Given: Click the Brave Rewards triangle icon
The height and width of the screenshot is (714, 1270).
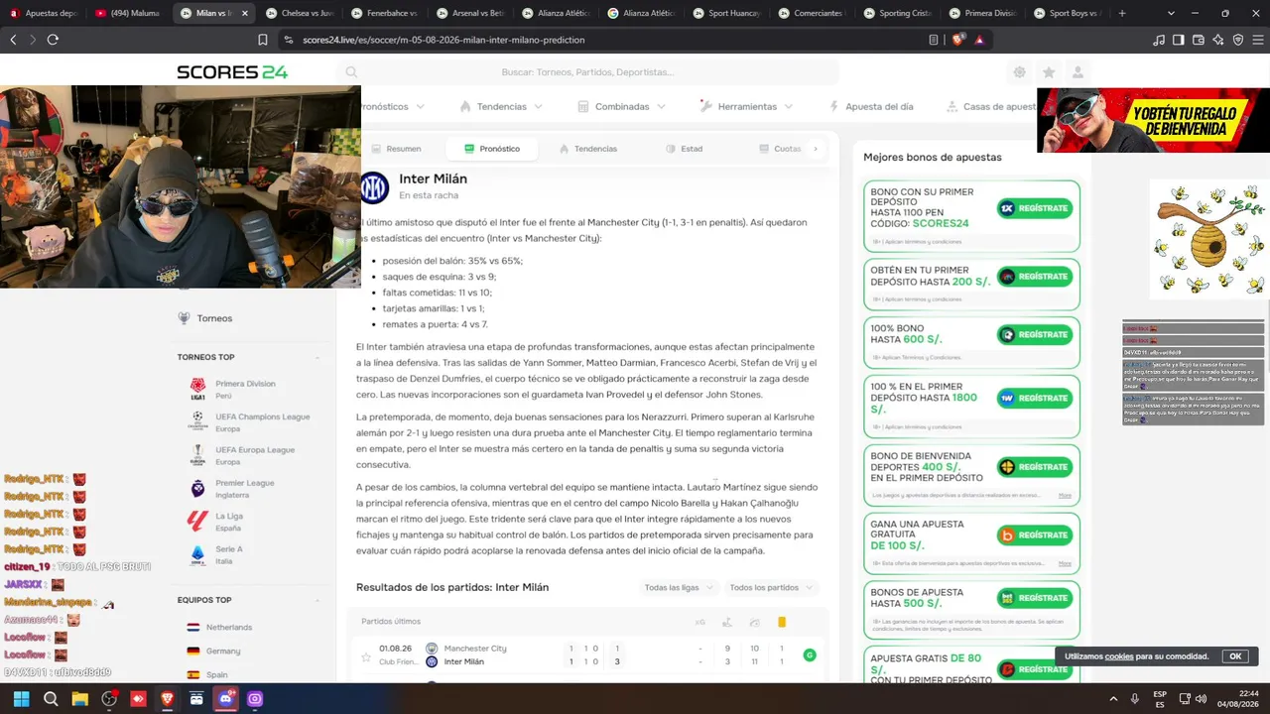Looking at the screenshot, I should [979, 40].
